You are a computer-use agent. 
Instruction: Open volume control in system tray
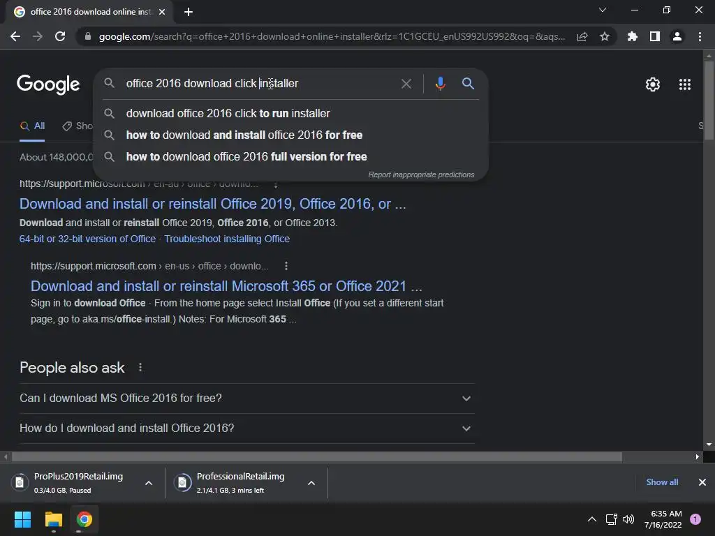tap(628, 519)
